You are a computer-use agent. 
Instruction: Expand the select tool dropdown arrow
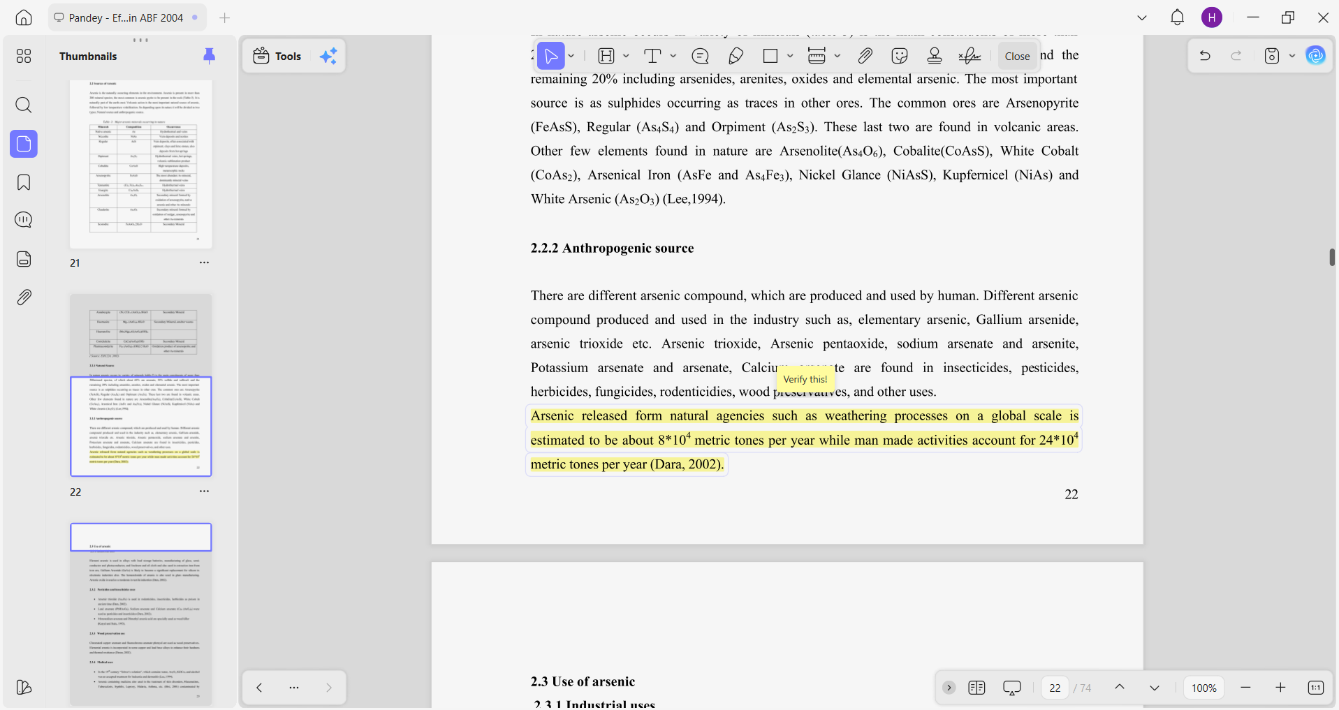point(571,56)
